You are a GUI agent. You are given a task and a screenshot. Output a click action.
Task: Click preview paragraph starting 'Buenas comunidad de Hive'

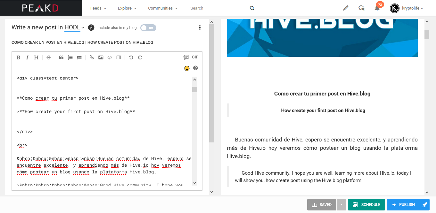[322, 148]
